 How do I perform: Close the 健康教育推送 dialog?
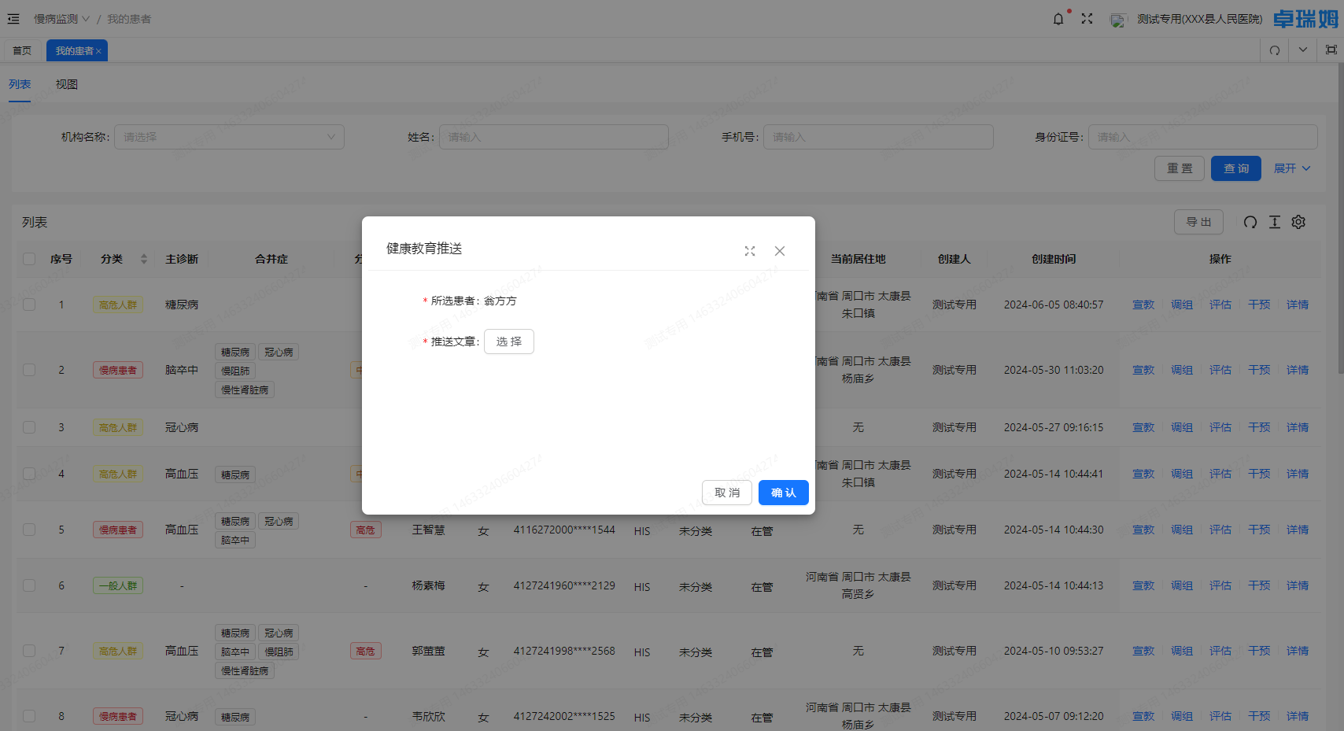point(780,251)
